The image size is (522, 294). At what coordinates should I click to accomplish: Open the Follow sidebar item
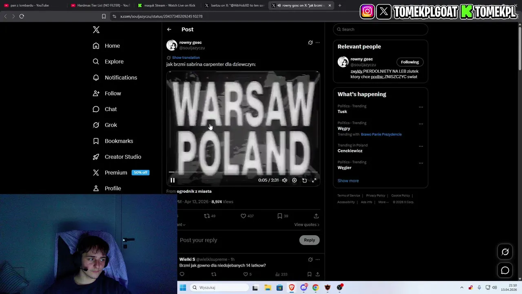pyautogui.click(x=107, y=94)
